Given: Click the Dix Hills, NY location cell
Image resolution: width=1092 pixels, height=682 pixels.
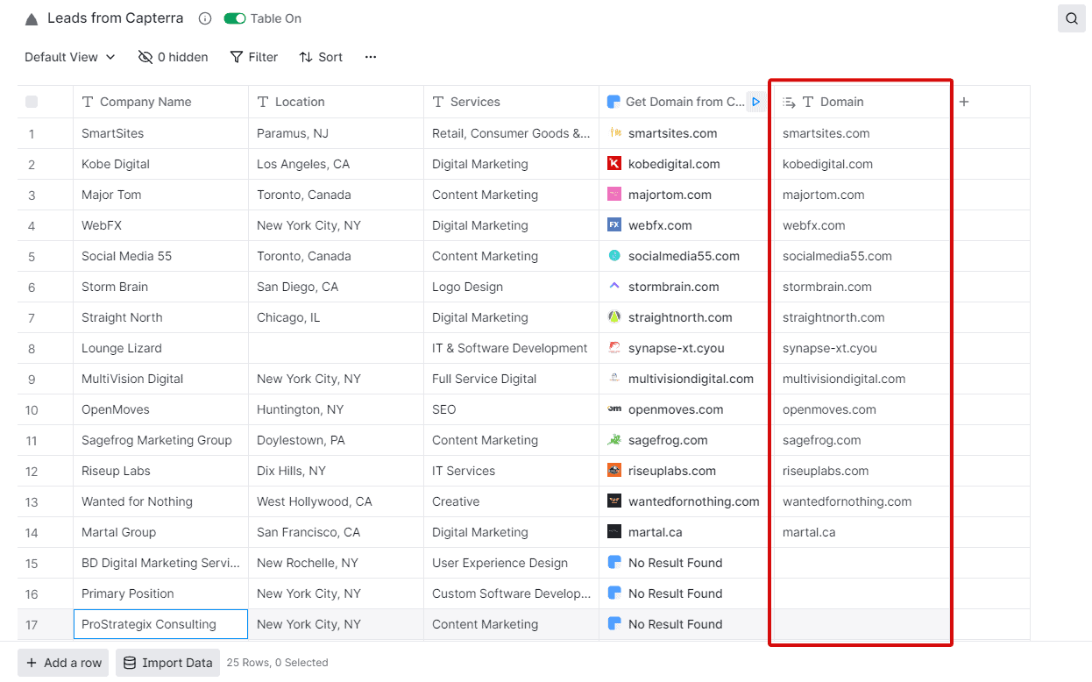Looking at the screenshot, I should [337, 471].
